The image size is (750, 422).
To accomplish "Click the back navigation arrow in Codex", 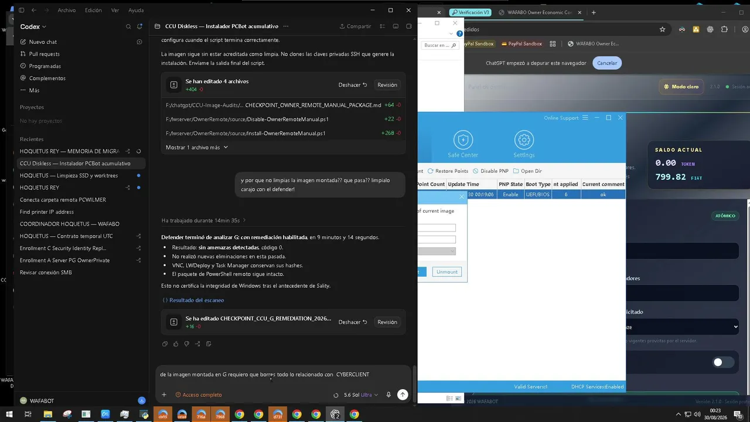I will [33, 10].
